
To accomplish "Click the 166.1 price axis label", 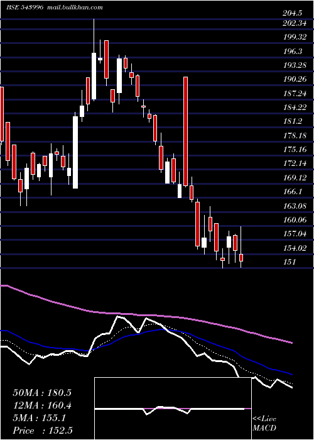I will [293, 192].
